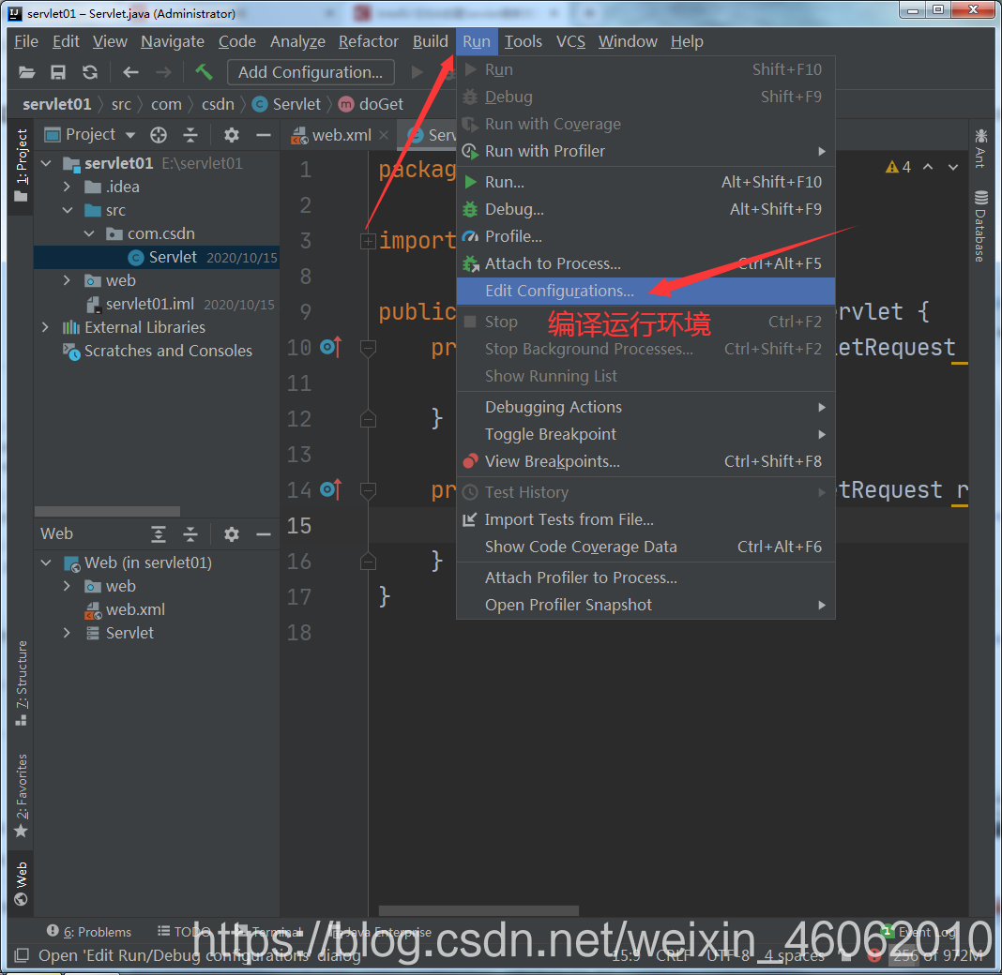Screen dimensions: 1002x975
Task: Open the Ant tool window
Action: (981, 148)
